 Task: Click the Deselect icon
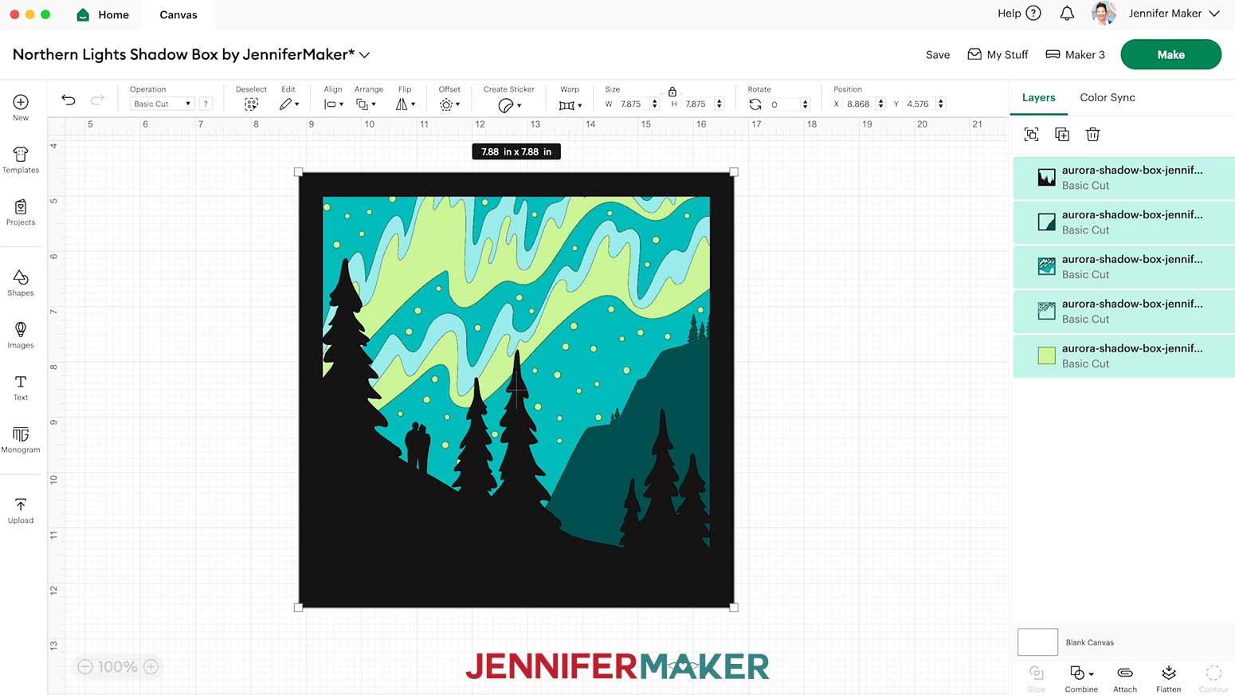(251, 104)
